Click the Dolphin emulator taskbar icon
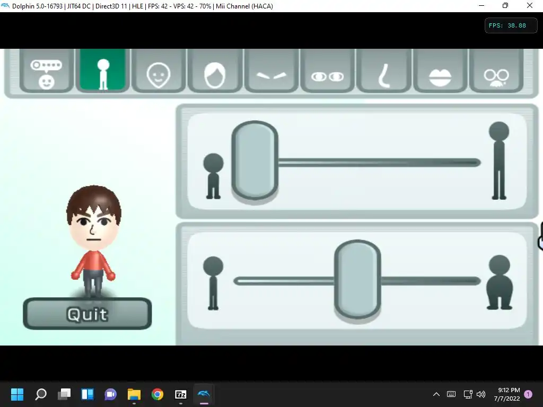The image size is (543, 407). pyautogui.click(x=204, y=394)
